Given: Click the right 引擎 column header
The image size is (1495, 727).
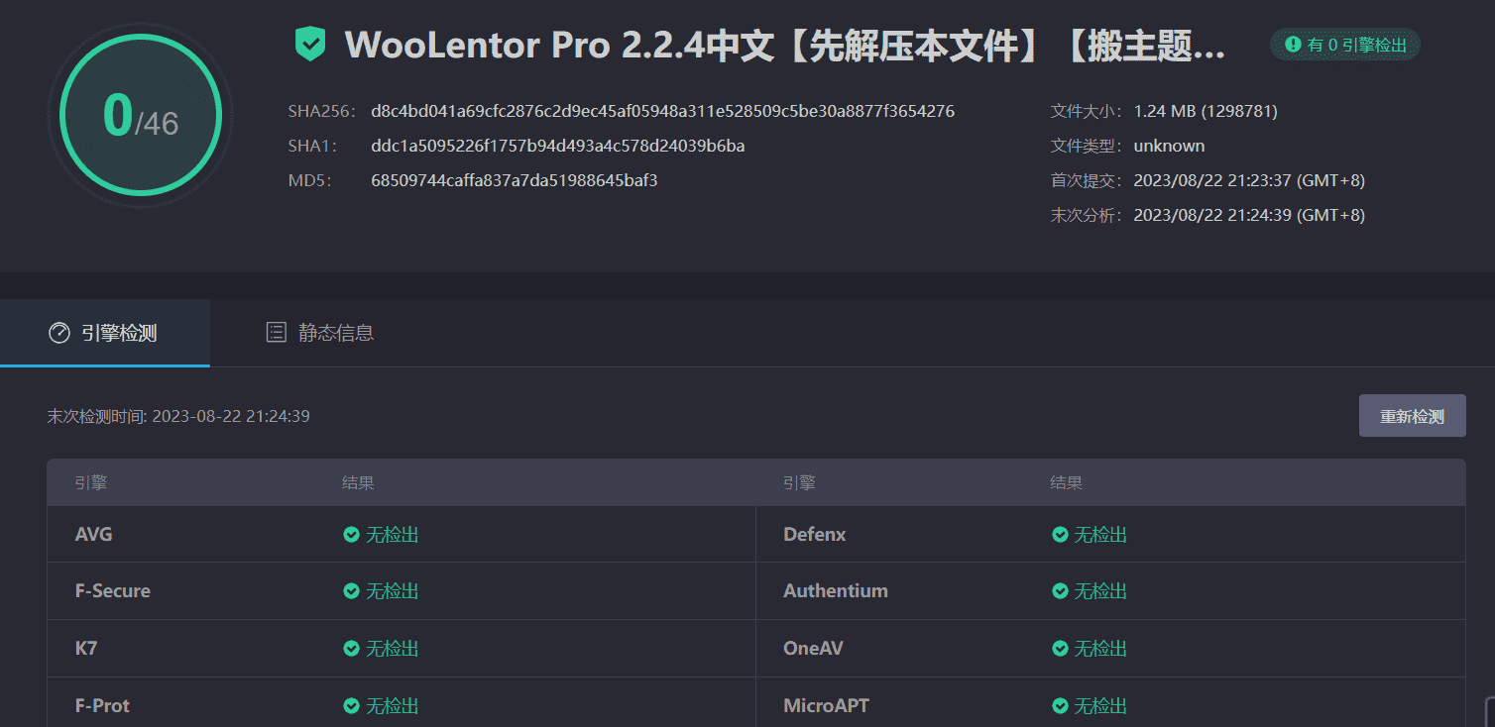Looking at the screenshot, I should 799,483.
